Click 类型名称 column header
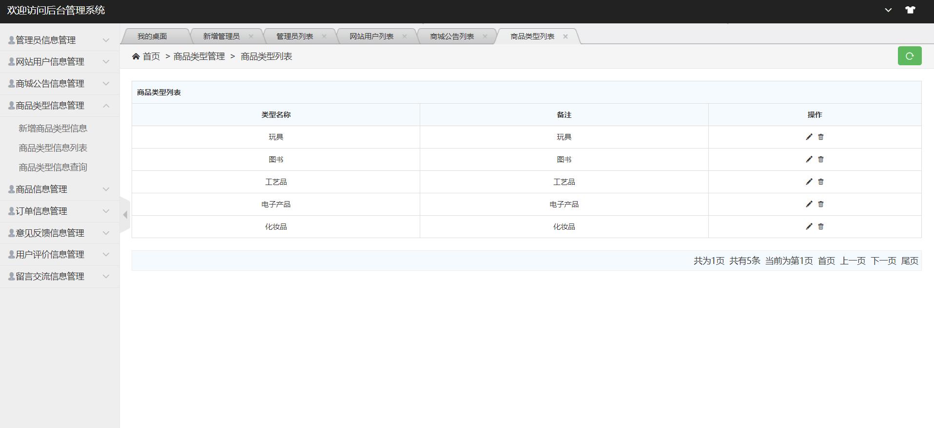Image resolution: width=934 pixels, height=428 pixels. coord(276,114)
